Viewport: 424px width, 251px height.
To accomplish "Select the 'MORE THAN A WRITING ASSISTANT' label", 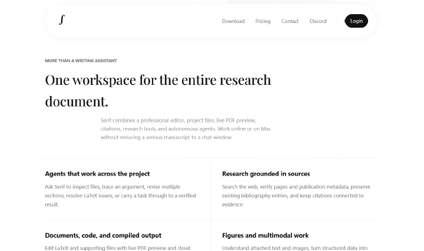I will click(x=81, y=61).
